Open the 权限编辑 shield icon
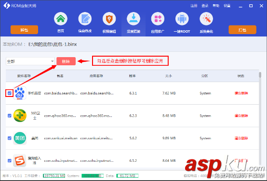Viewport: 267px width, 181px height. tap(109, 19)
